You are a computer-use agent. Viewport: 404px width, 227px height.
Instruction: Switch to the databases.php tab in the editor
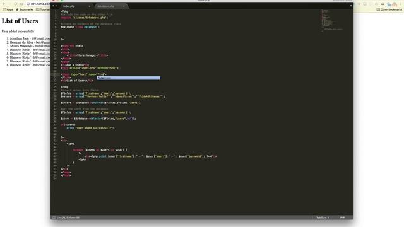[x=111, y=6]
